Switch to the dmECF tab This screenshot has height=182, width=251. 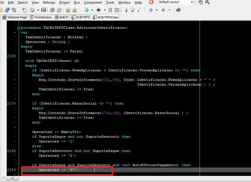pyautogui.click(x=61, y=17)
